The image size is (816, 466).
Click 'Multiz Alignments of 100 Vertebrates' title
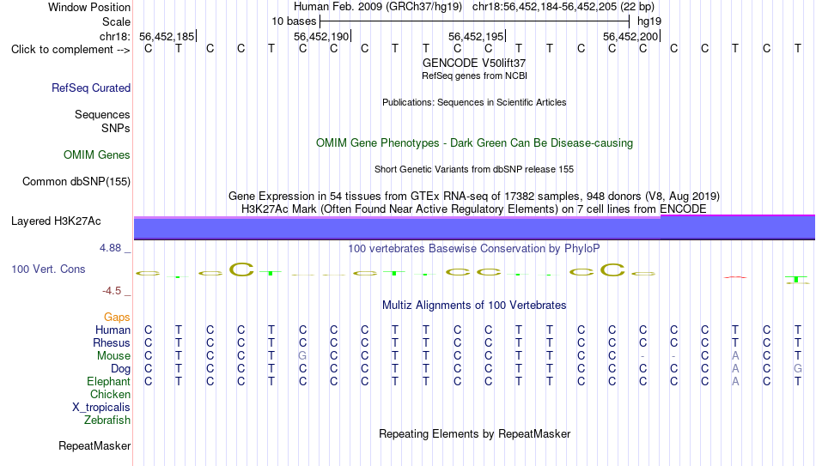474,306
